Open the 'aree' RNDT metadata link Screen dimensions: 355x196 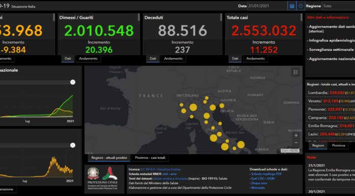click(173, 174)
